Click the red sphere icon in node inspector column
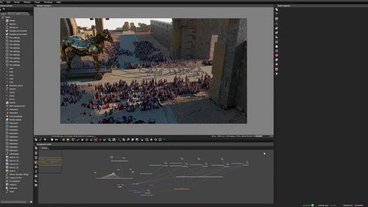 point(277,55)
